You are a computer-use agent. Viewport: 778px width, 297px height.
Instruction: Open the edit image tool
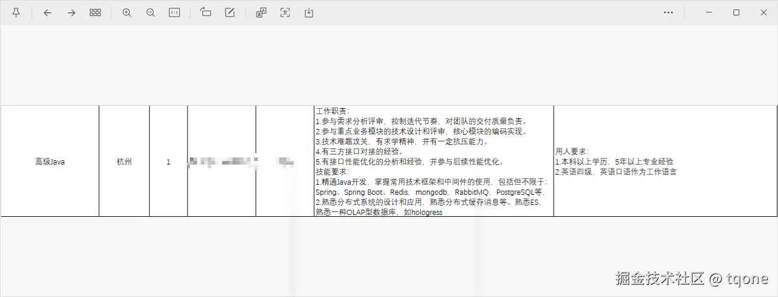[x=230, y=12]
